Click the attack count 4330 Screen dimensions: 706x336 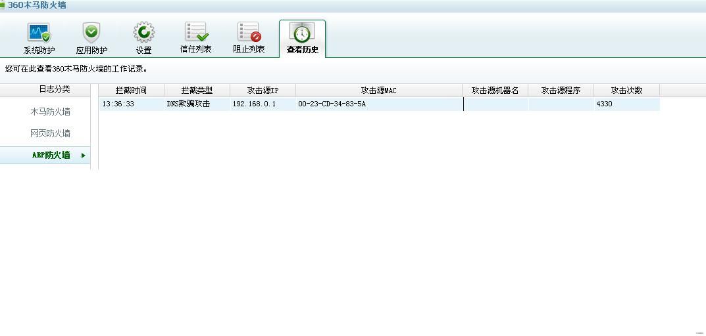point(604,104)
